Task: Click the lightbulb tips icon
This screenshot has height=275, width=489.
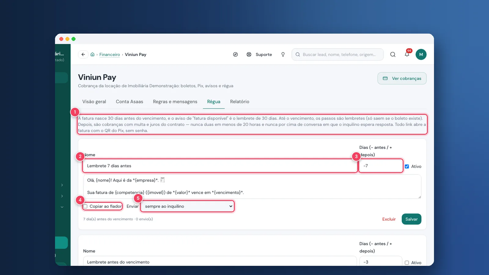Action: 283,54
